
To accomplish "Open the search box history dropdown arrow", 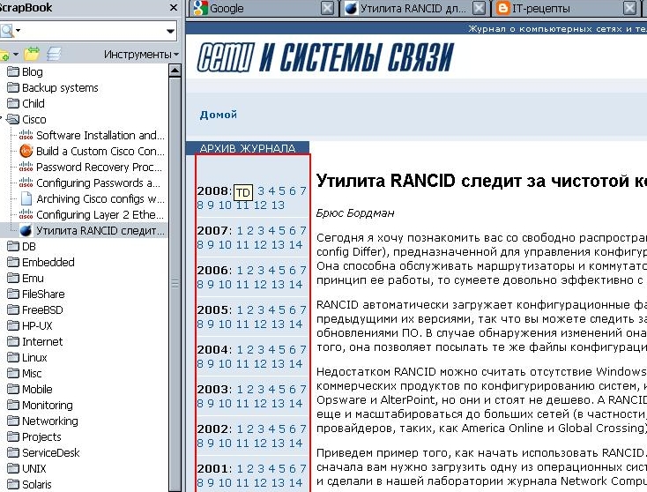I will tap(170, 31).
